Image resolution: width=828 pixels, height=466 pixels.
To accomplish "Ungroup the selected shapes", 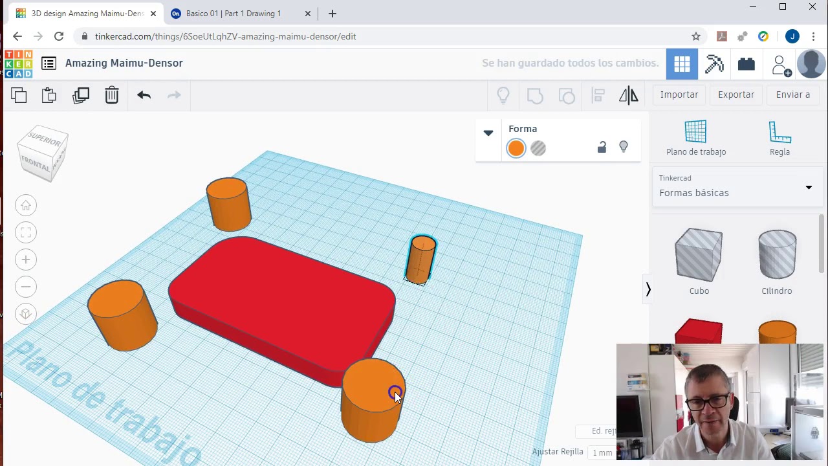I will (567, 96).
